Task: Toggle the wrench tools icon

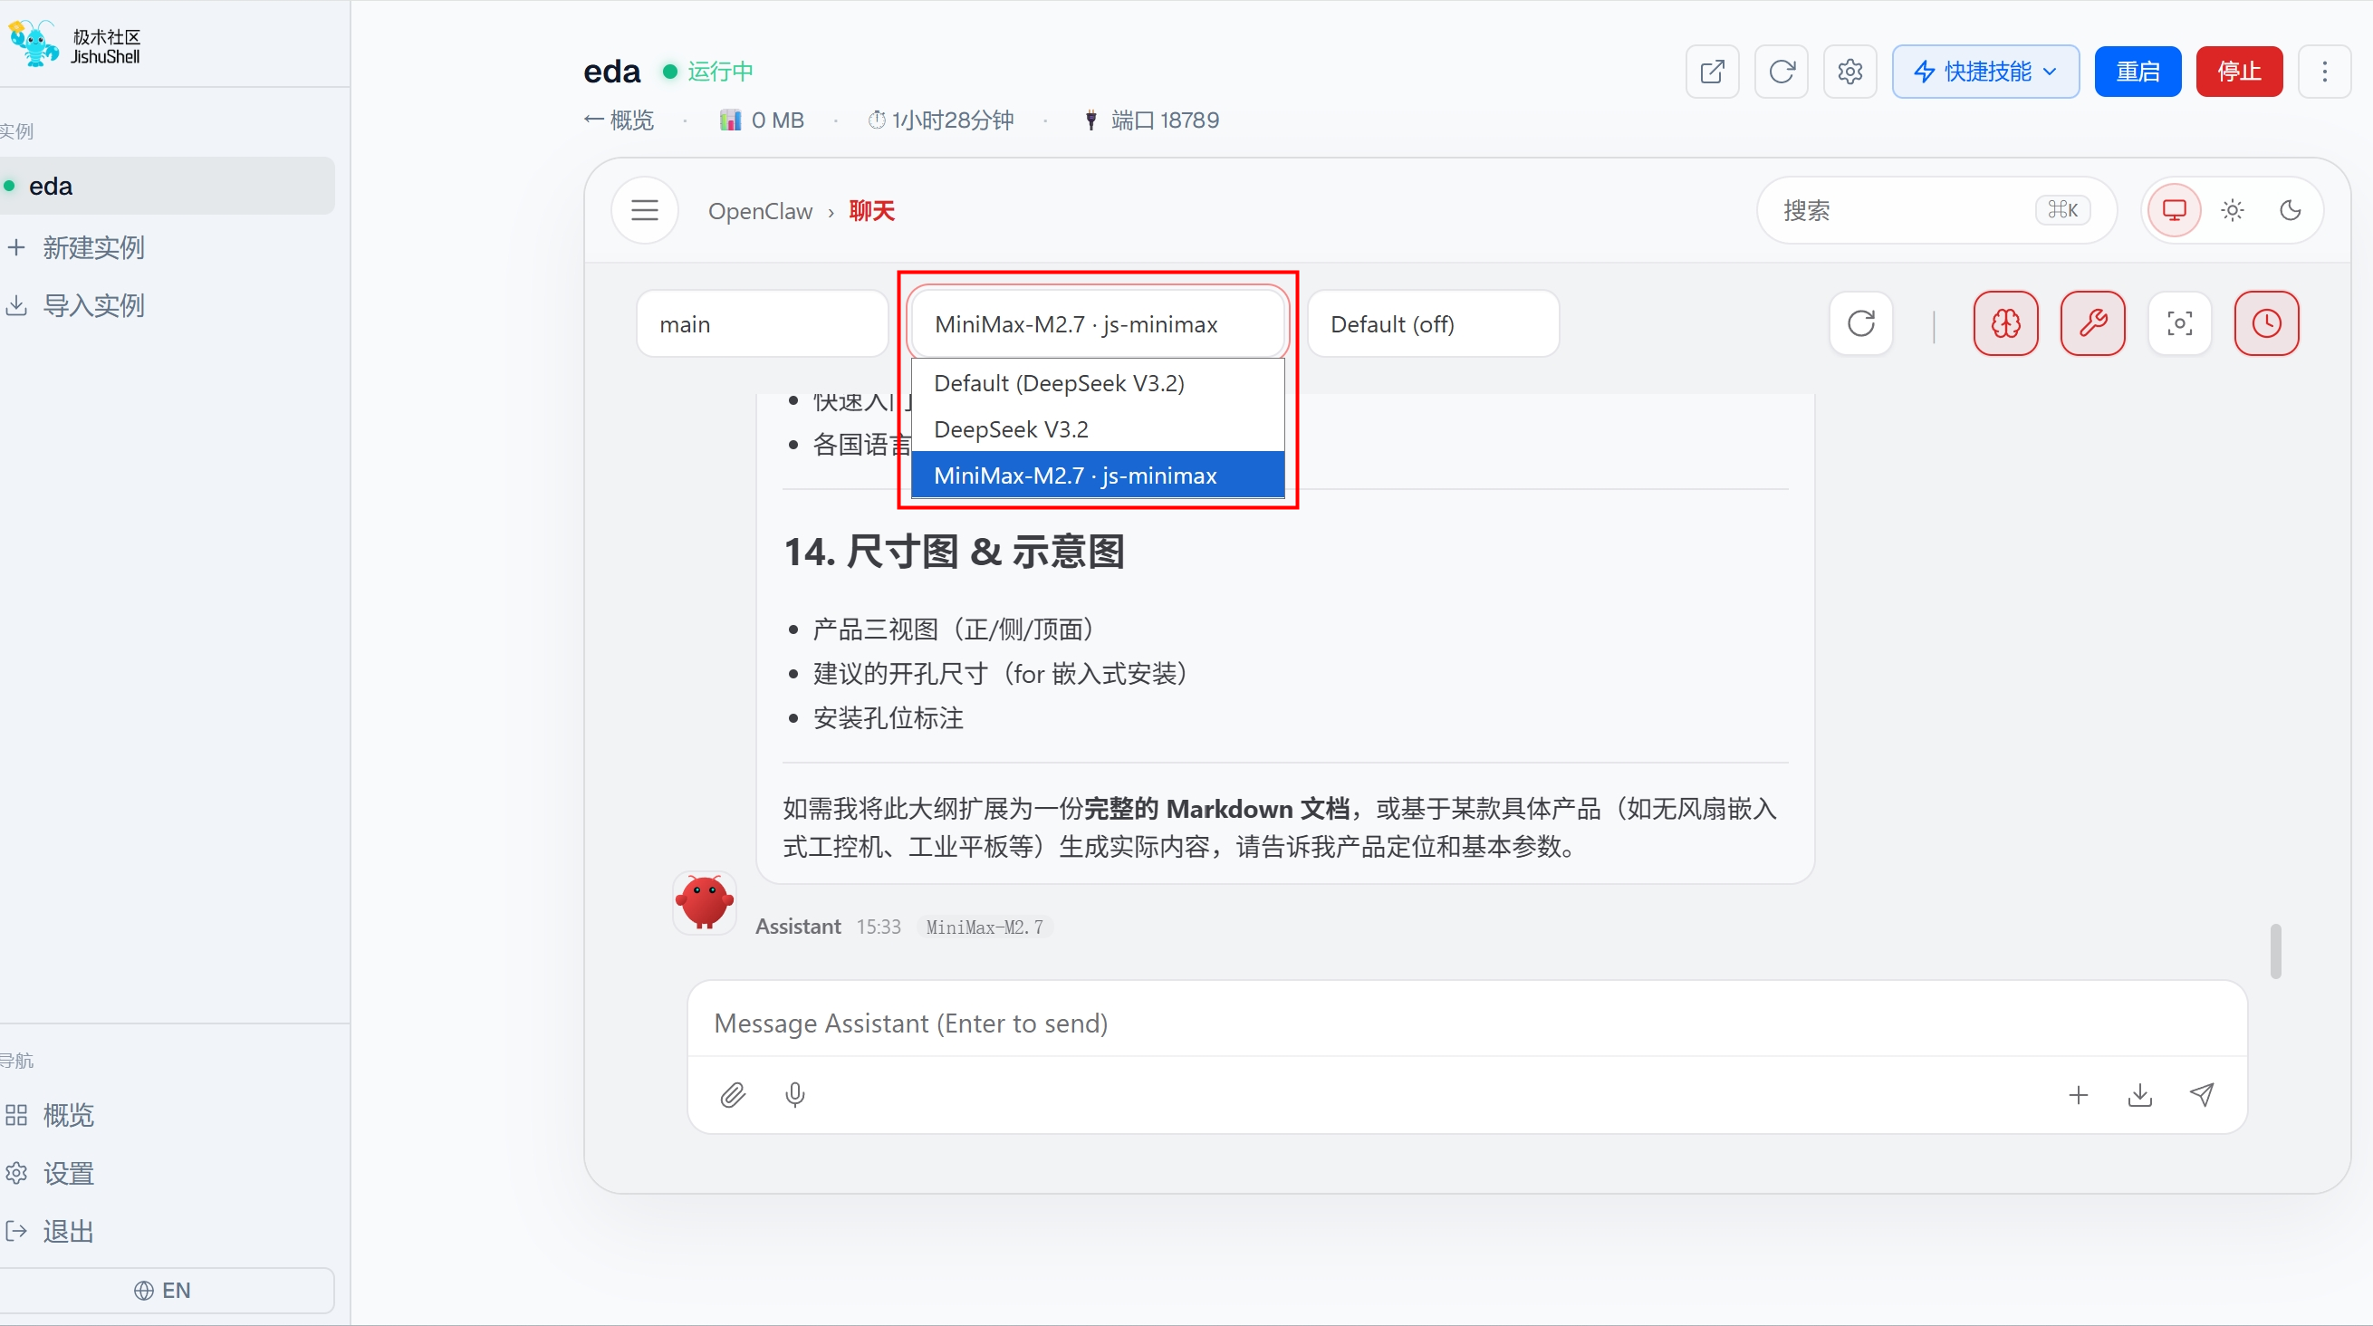Action: (2093, 323)
